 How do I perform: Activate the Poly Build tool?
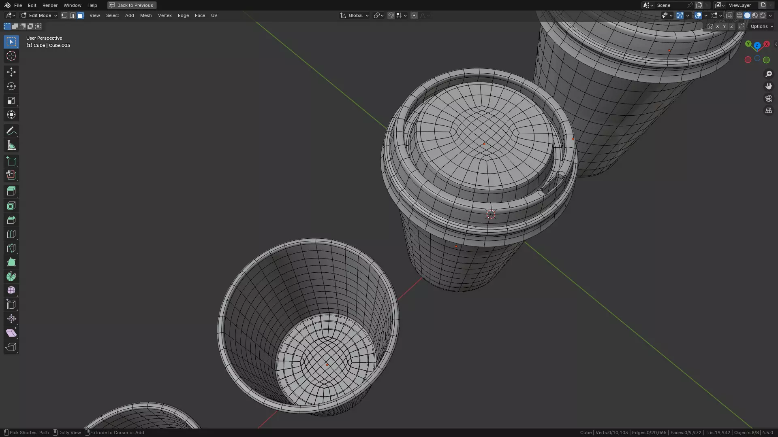(11, 262)
